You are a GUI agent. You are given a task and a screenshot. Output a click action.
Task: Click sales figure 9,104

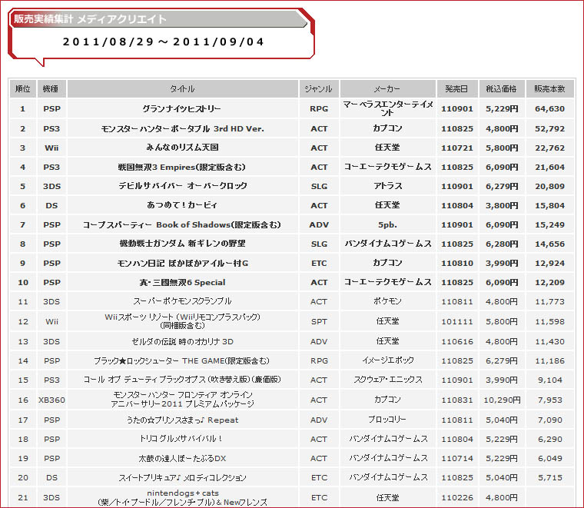tap(549, 380)
